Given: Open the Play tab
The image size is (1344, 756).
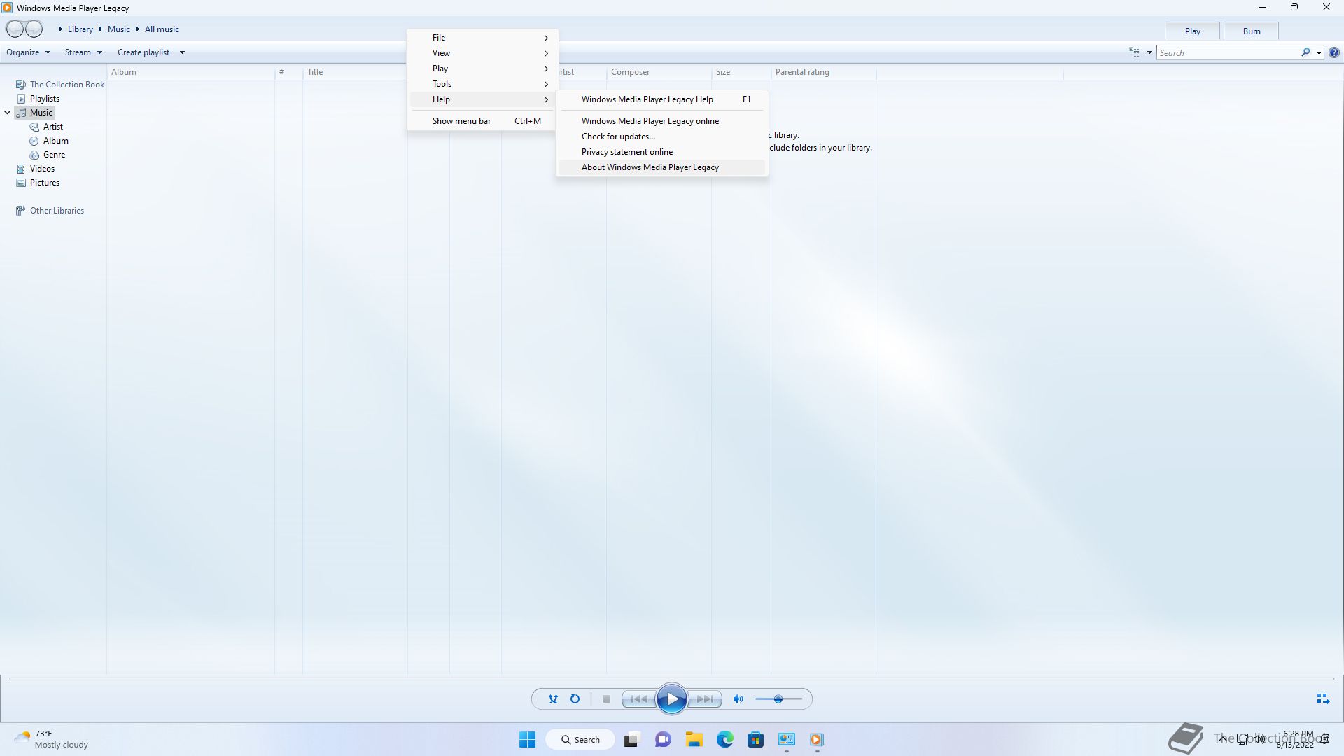Looking at the screenshot, I should click(x=1192, y=31).
